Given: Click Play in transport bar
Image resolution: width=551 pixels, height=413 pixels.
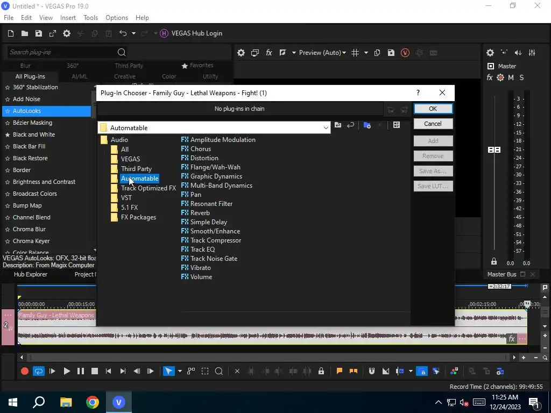Looking at the screenshot, I should (66, 371).
